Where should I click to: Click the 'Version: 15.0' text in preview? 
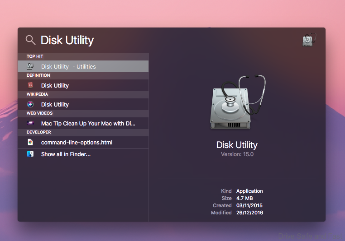point(237,154)
